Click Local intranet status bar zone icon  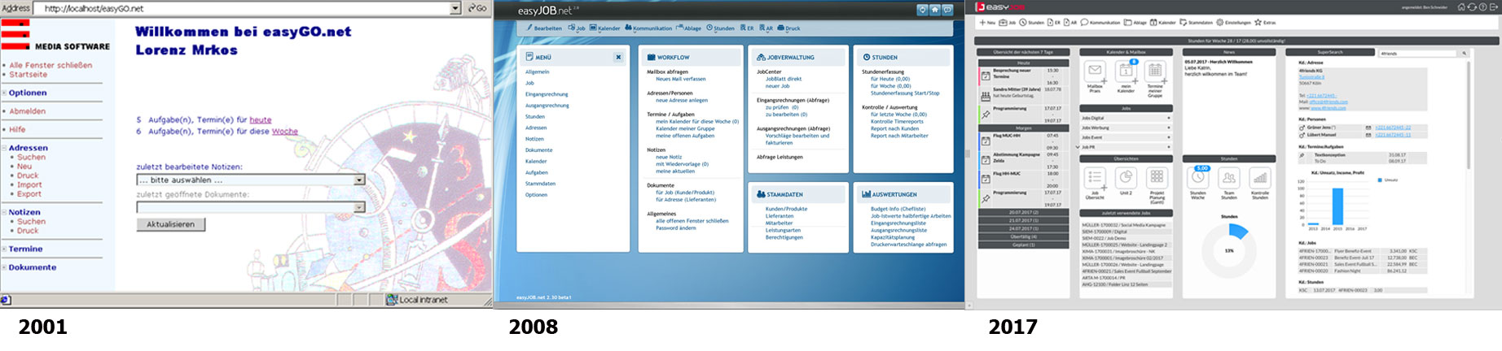392,300
